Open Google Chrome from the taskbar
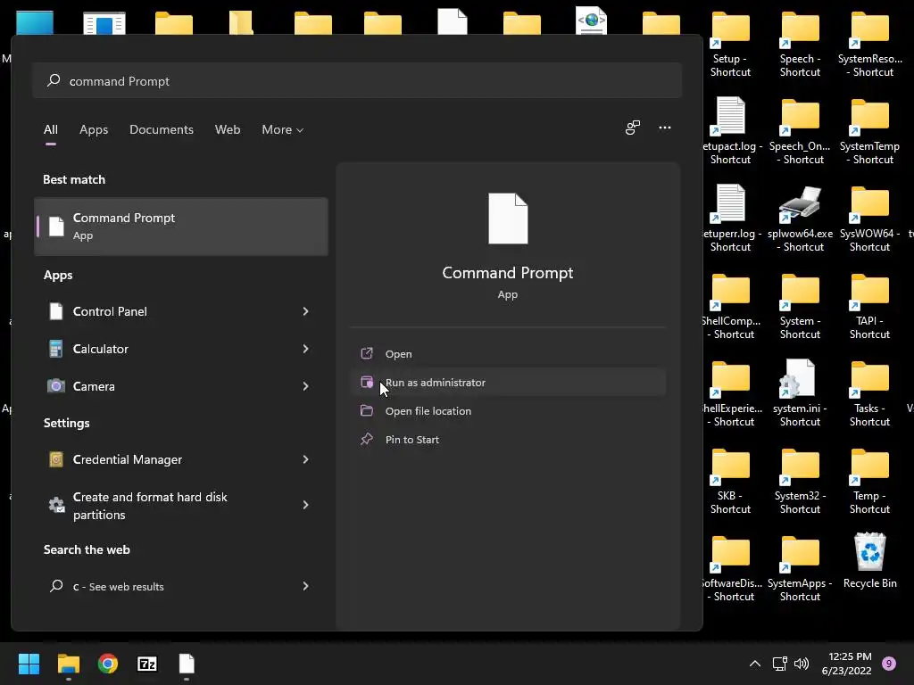 [108, 664]
